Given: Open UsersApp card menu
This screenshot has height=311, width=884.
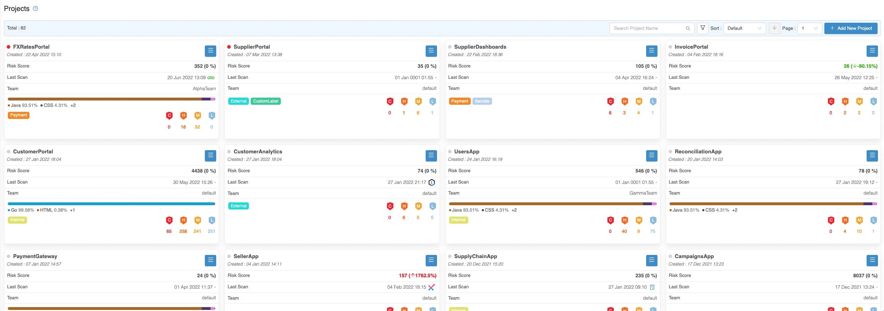Looking at the screenshot, I should pos(651,155).
